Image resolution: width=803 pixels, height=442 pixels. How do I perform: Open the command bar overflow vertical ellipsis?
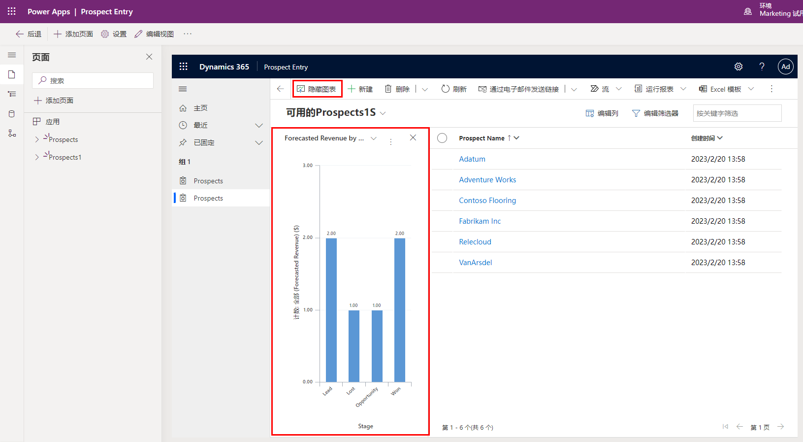[771, 89]
